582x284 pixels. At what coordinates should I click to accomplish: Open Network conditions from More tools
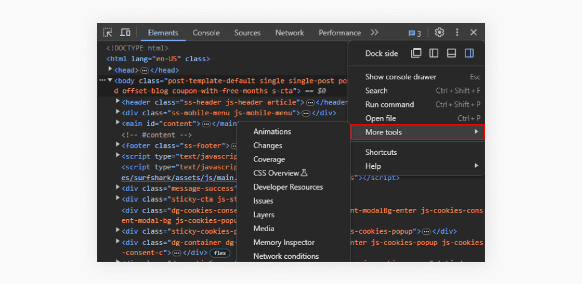click(293, 256)
